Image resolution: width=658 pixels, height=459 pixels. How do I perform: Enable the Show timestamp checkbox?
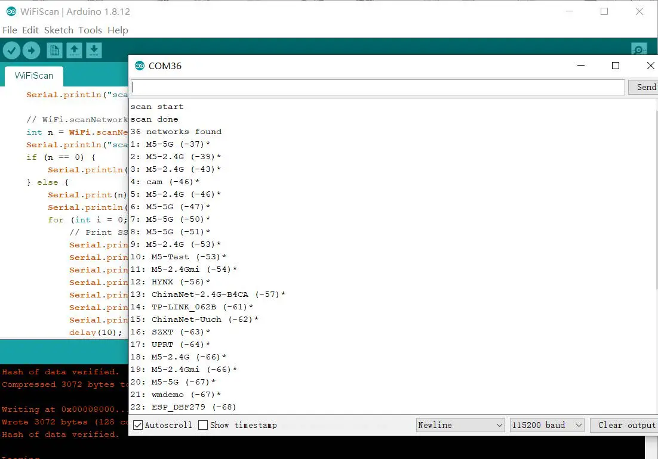click(x=203, y=425)
